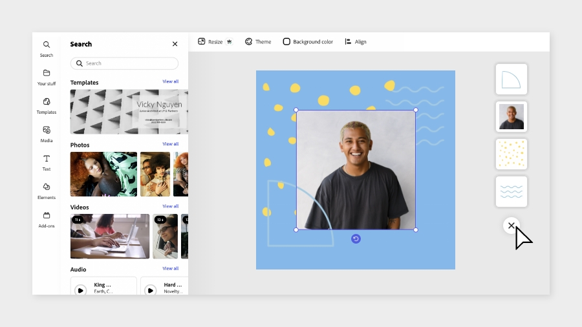The width and height of the screenshot is (582, 327).
Task: Open the Elements sidebar icon
Action: [x=47, y=187]
